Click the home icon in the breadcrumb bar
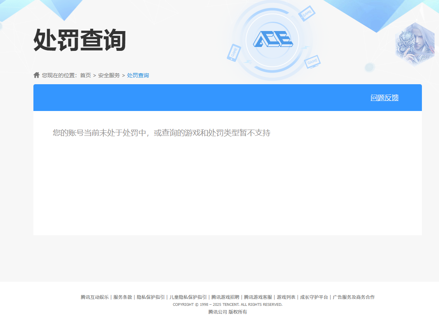The height and width of the screenshot is (326, 439). coord(36,75)
